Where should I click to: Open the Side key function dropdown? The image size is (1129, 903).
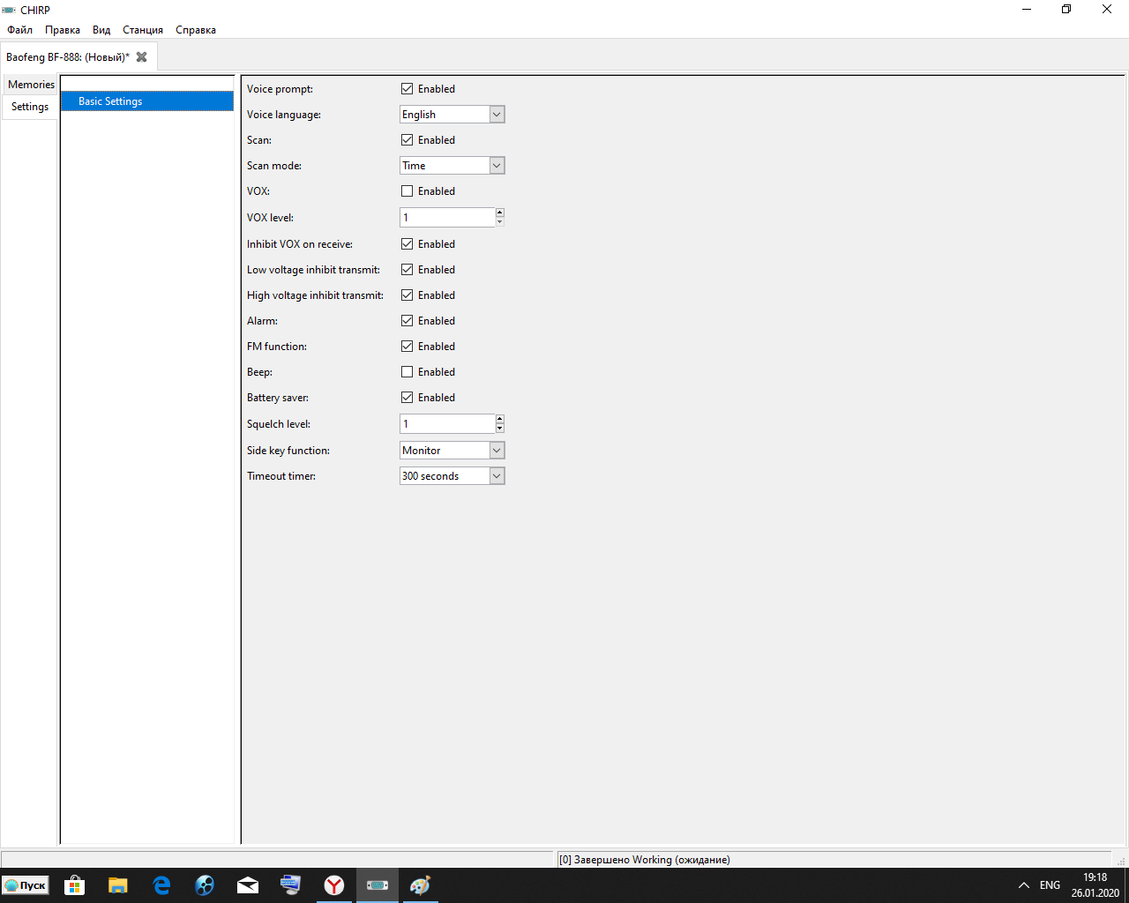click(x=452, y=451)
